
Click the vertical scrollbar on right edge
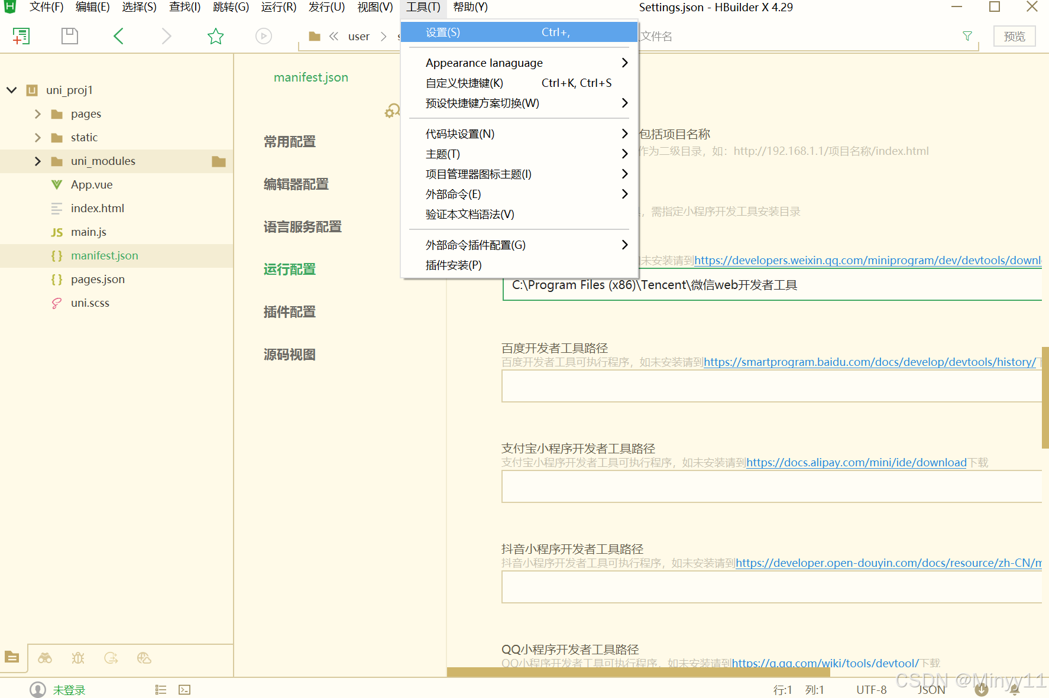coord(1045,398)
